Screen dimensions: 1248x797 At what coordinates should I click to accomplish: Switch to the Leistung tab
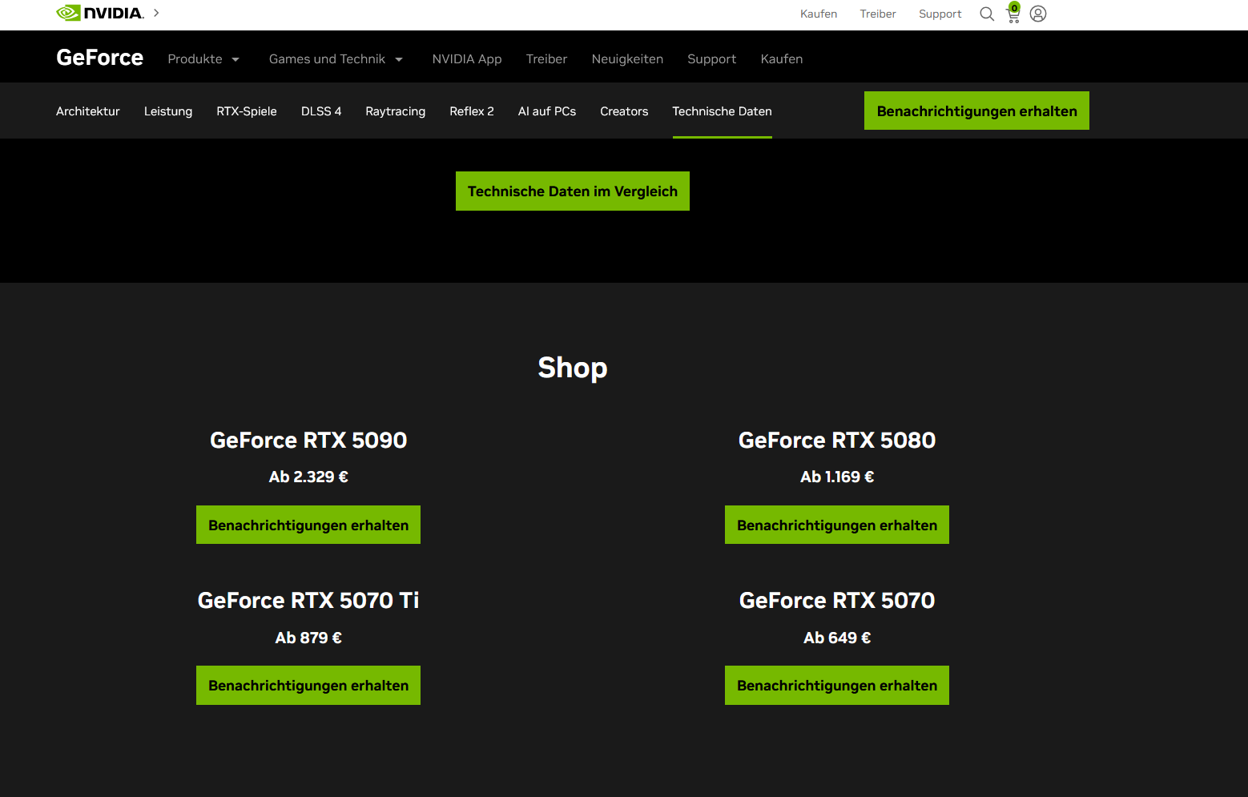coord(168,111)
